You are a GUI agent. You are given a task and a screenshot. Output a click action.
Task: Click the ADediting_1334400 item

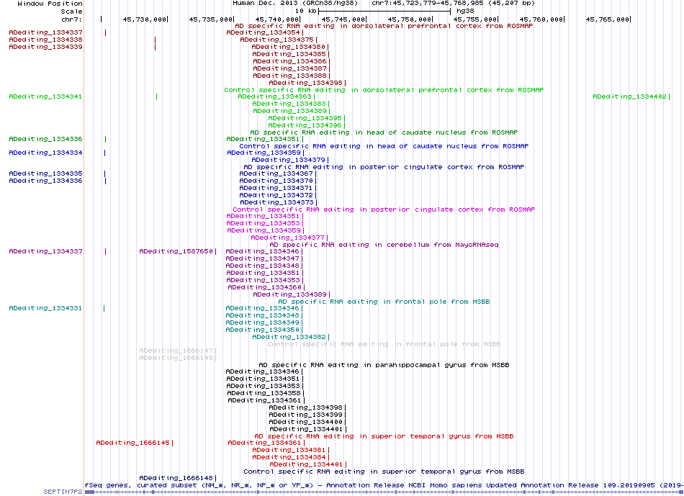tap(306, 423)
